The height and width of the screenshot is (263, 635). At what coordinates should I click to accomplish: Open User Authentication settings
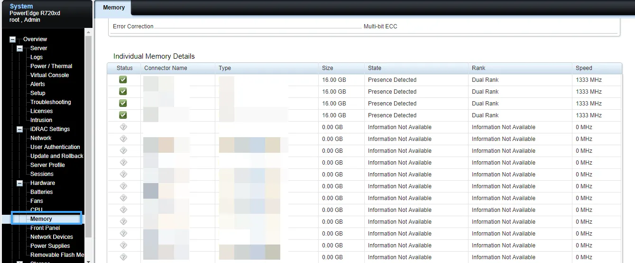pos(55,147)
